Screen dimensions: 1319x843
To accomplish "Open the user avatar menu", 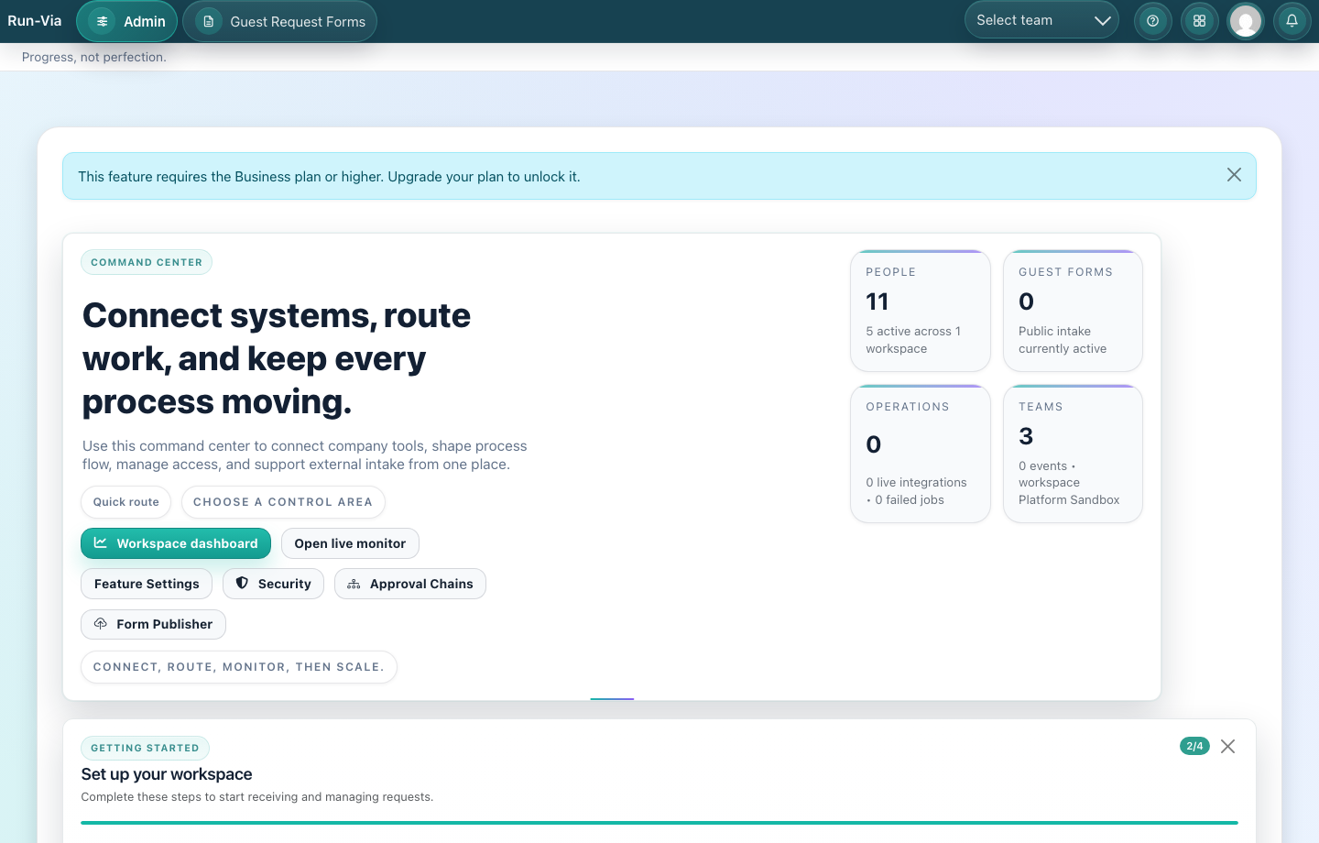I will 1246,21.
